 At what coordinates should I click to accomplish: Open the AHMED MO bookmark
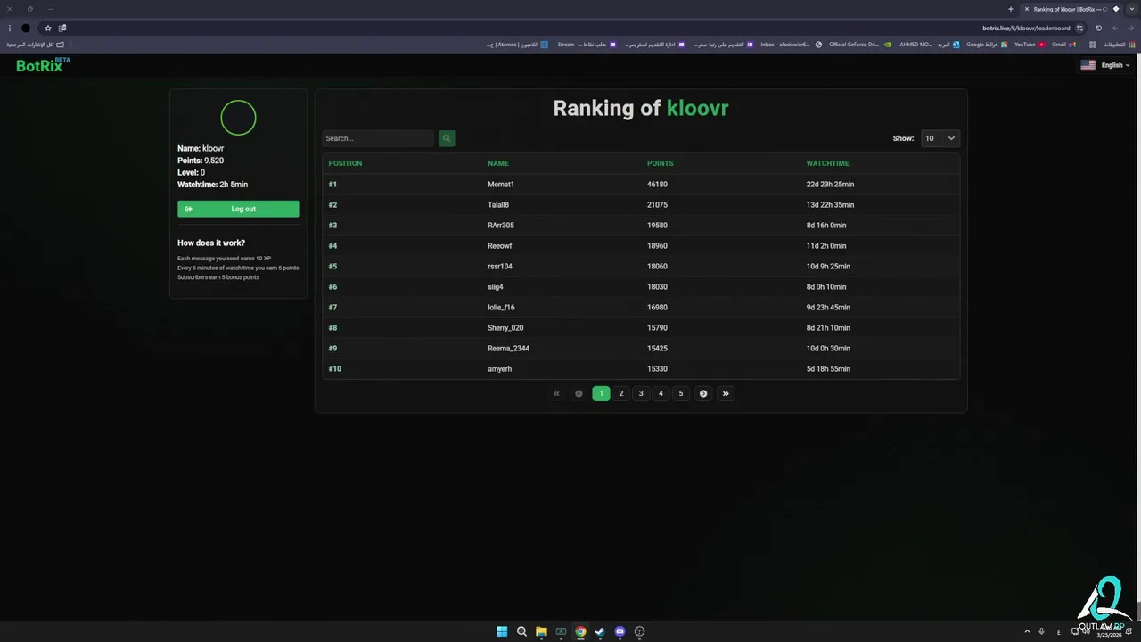click(x=929, y=45)
